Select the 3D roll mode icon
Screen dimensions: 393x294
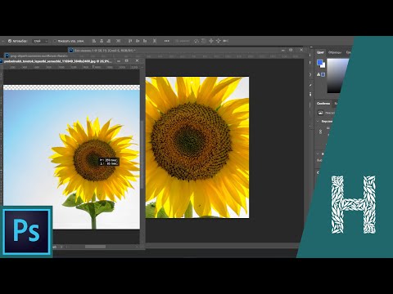point(204,41)
